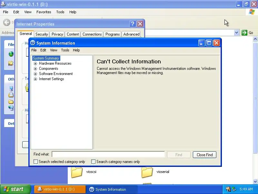
Task: Expand the Internet Settings node
Action: [x=35, y=79]
